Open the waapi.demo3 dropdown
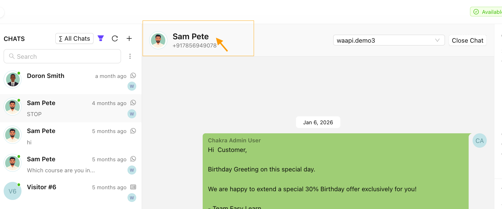502x209 pixels. coord(389,40)
